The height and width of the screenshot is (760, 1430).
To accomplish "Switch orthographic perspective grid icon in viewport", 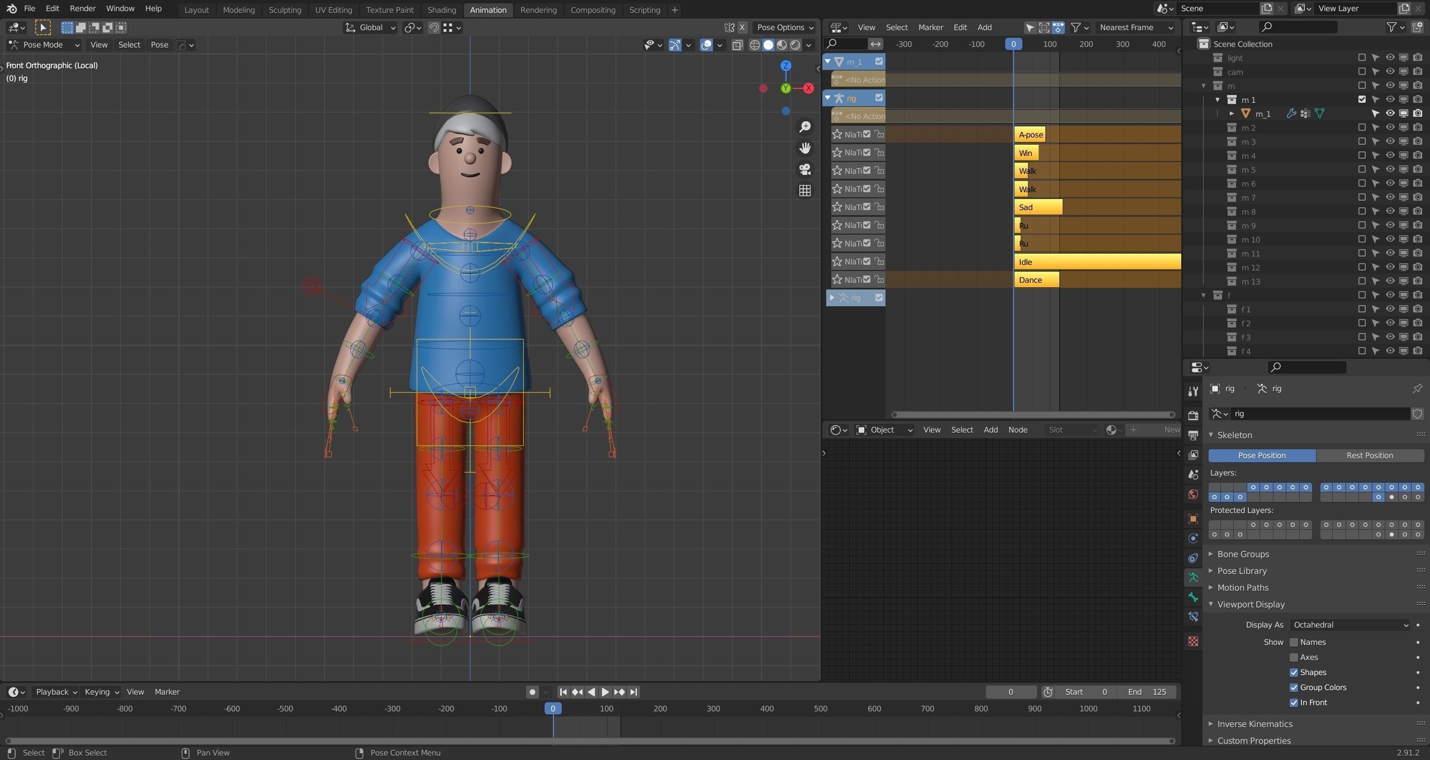I will point(805,191).
